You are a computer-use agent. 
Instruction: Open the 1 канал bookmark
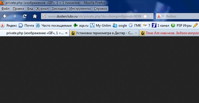tap(161, 26)
